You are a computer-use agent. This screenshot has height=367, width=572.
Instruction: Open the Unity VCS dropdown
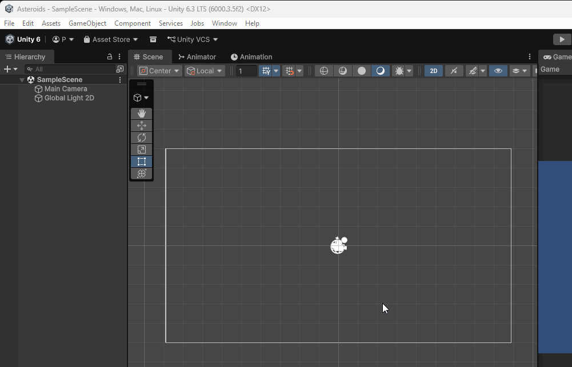193,39
